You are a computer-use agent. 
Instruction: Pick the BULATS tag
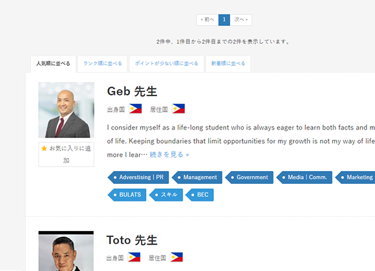pos(127,195)
